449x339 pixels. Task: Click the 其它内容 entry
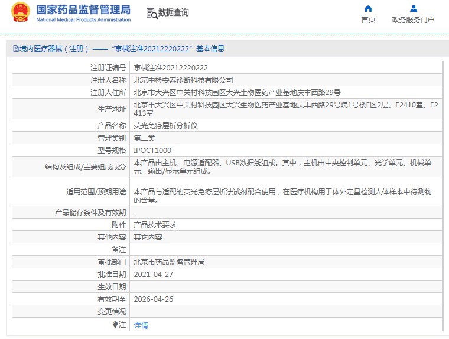[148, 237]
